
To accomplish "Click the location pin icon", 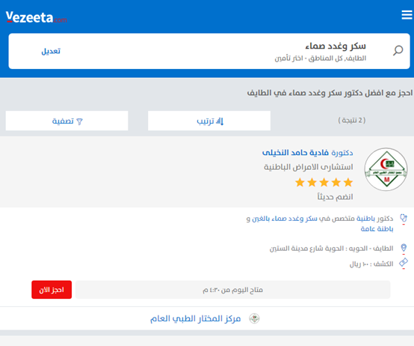I will tap(404, 248).
